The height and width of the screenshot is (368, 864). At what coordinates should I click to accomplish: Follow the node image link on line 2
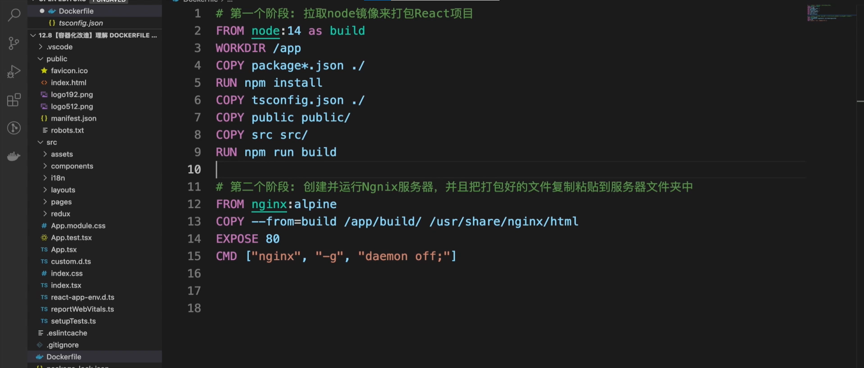(x=265, y=31)
